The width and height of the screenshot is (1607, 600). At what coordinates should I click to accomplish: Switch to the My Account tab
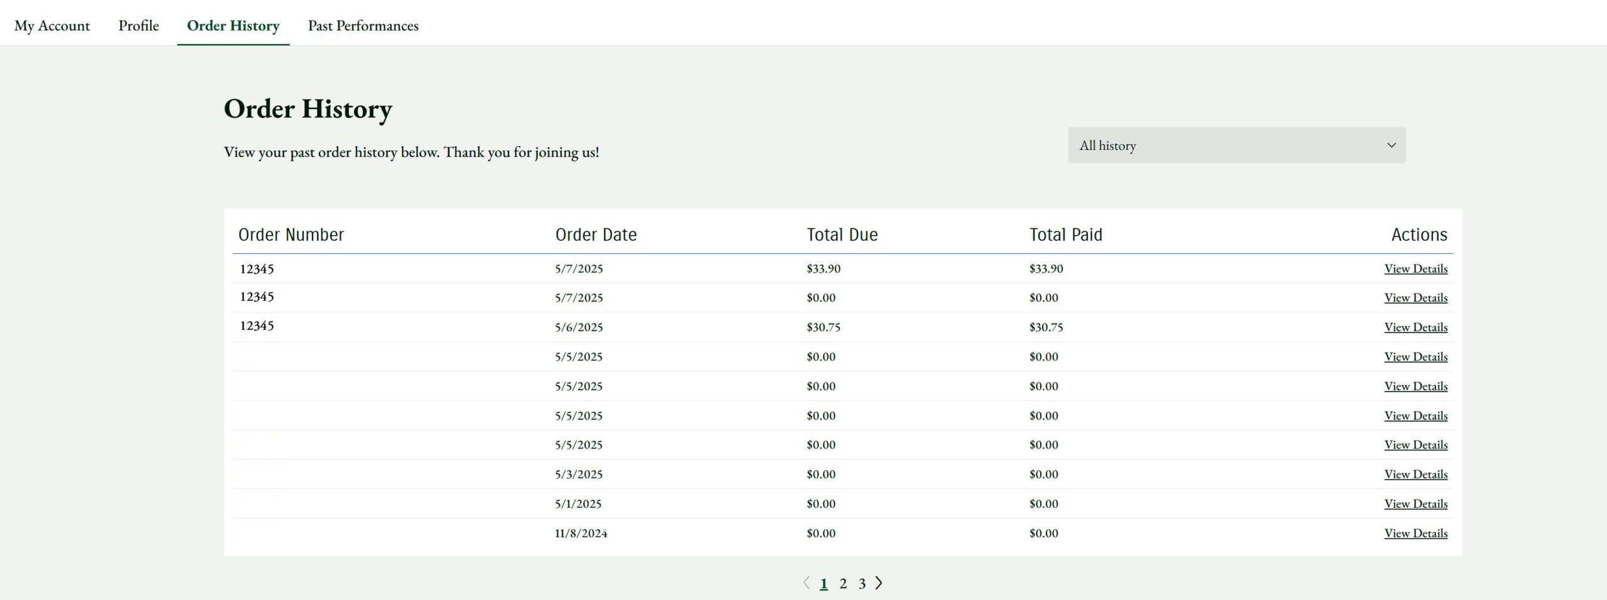click(52, 26)
